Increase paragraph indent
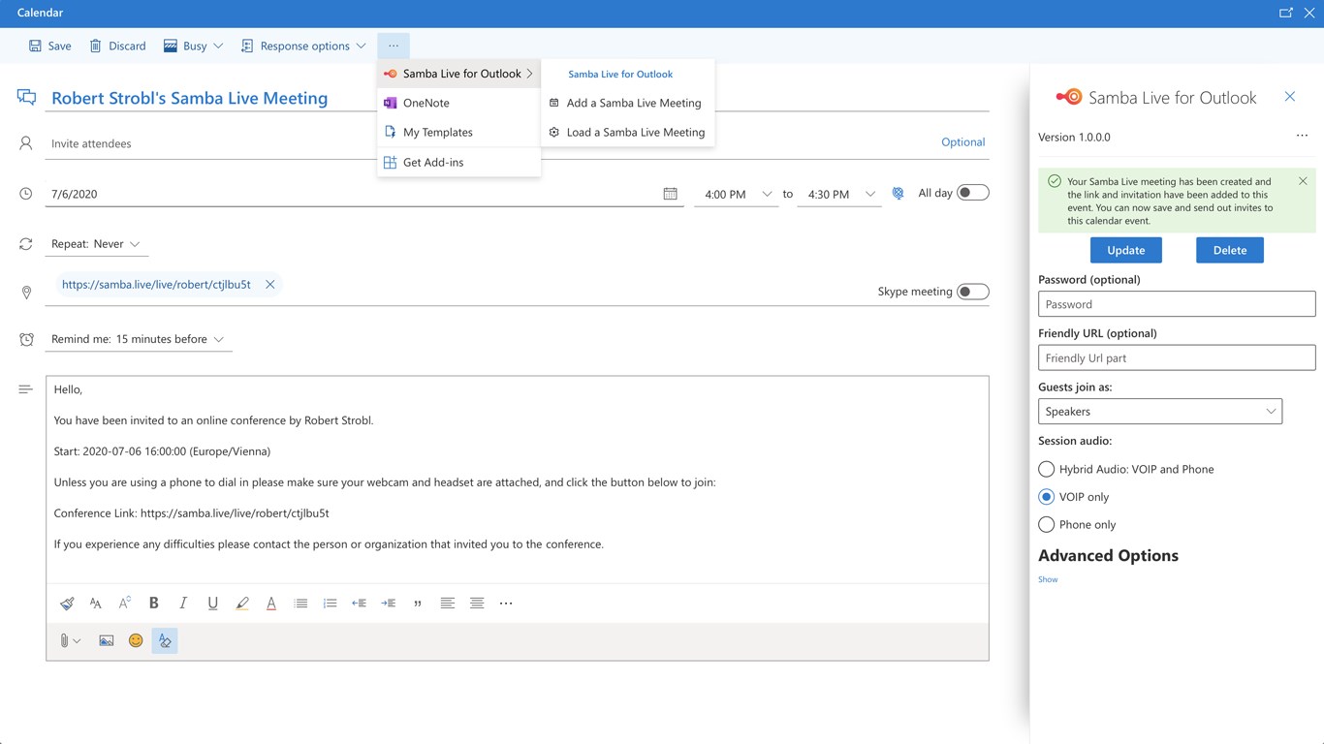Image resolution: width=1324 pixels, height=744 pixels. click(x=389, y=604)
